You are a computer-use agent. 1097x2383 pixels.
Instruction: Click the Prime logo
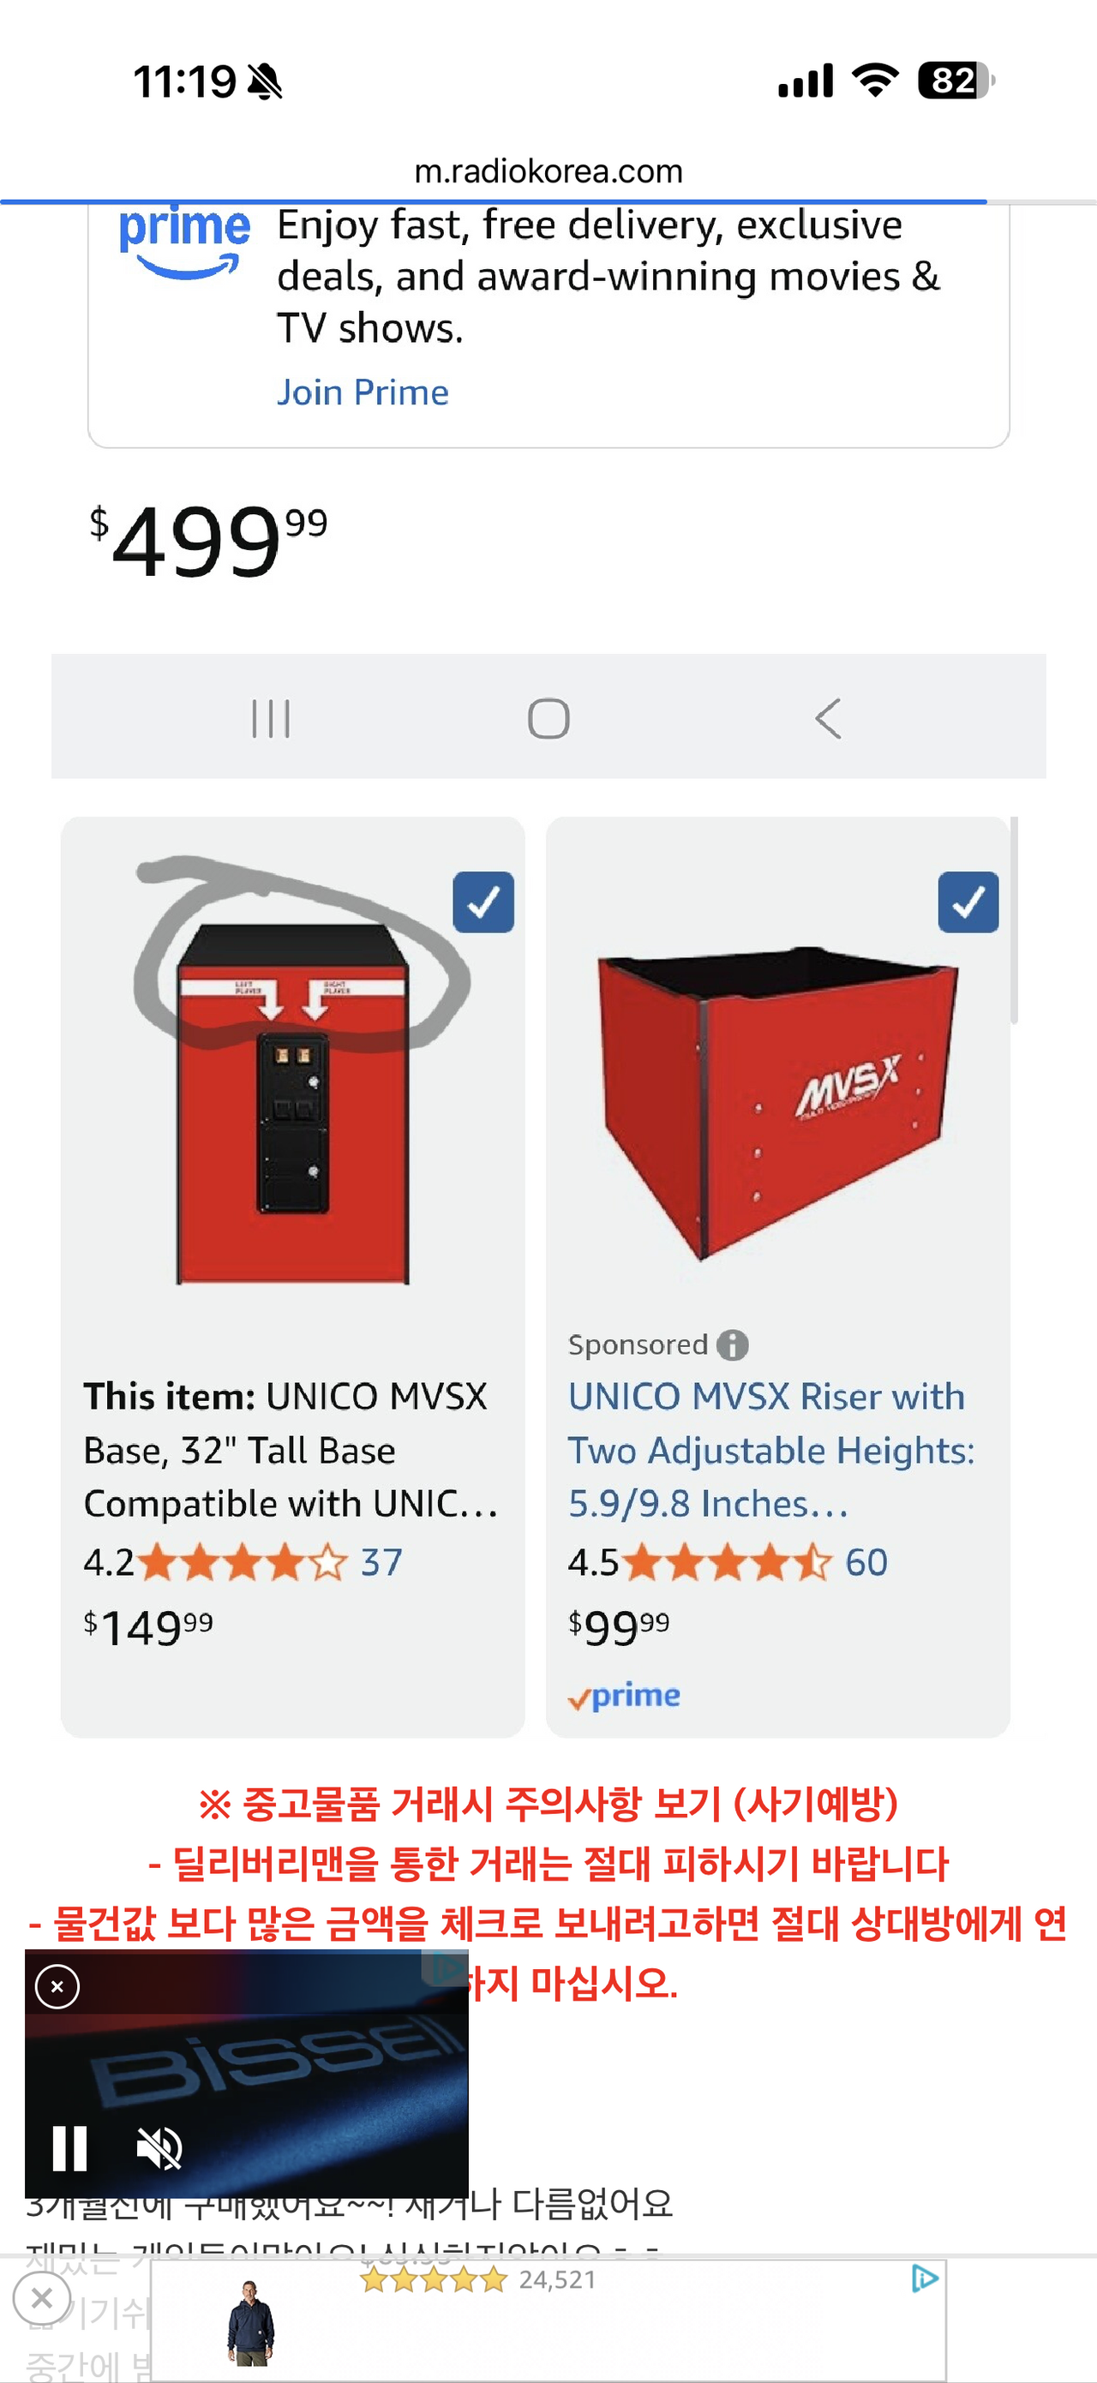pyautogui.click(x=184, y=241)
